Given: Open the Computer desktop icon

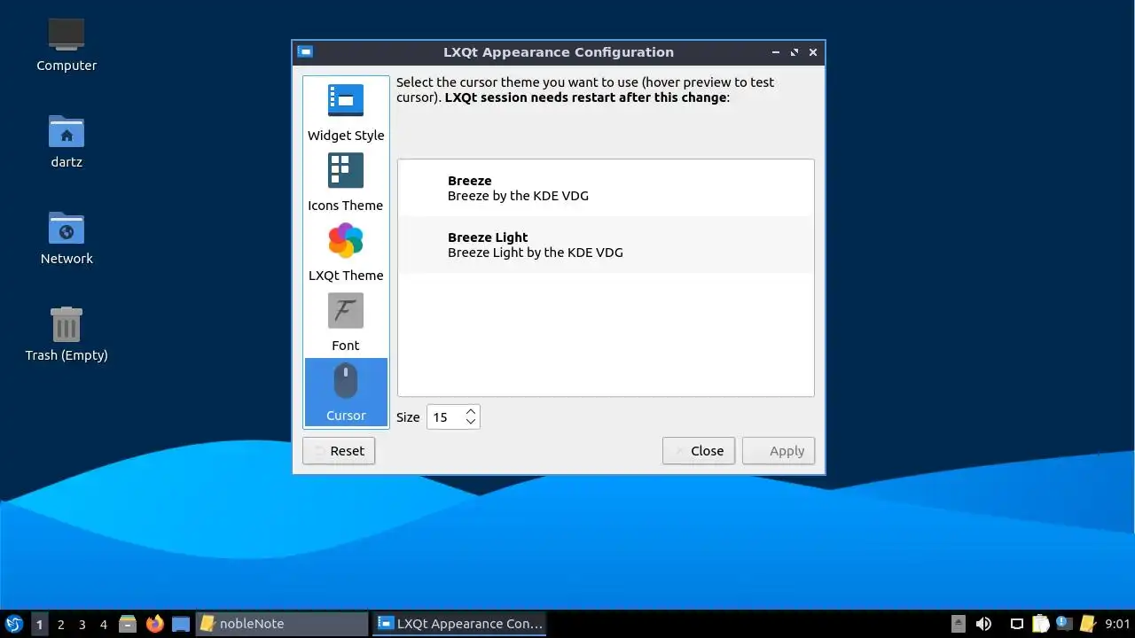Looking at the screenshot, I should click(x=67, y=44).
